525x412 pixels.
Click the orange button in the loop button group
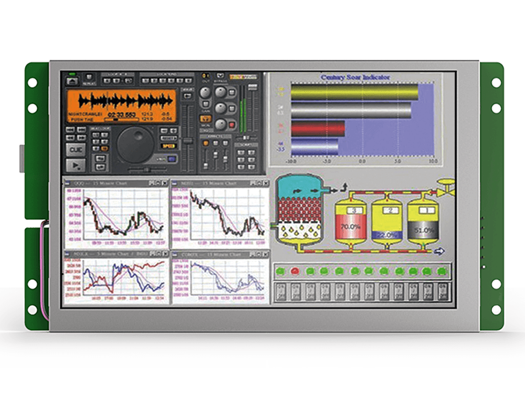point(104,148)
